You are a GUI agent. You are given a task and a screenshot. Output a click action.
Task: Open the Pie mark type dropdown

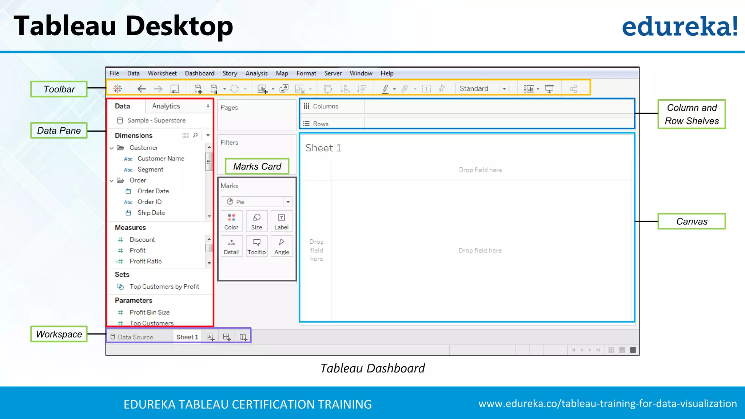pos(288,202)
